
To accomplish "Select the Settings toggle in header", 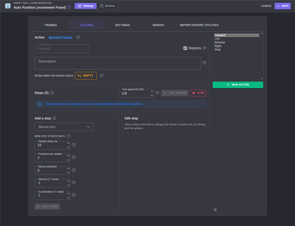I will point(86,6).
